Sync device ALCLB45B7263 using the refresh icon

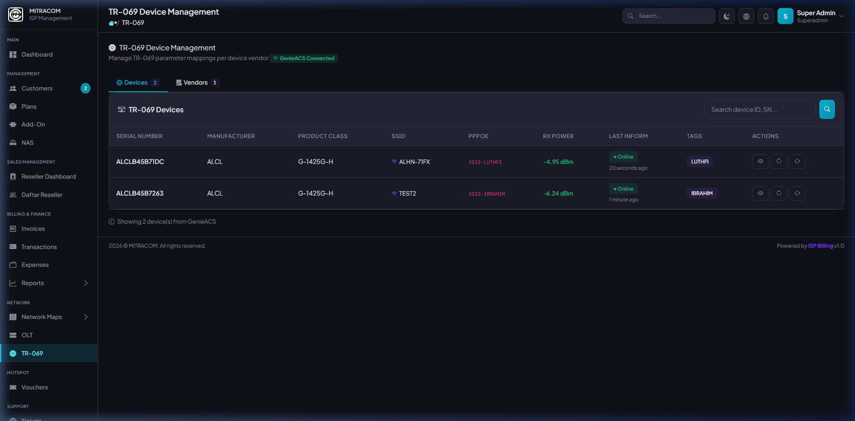[797, 193]
